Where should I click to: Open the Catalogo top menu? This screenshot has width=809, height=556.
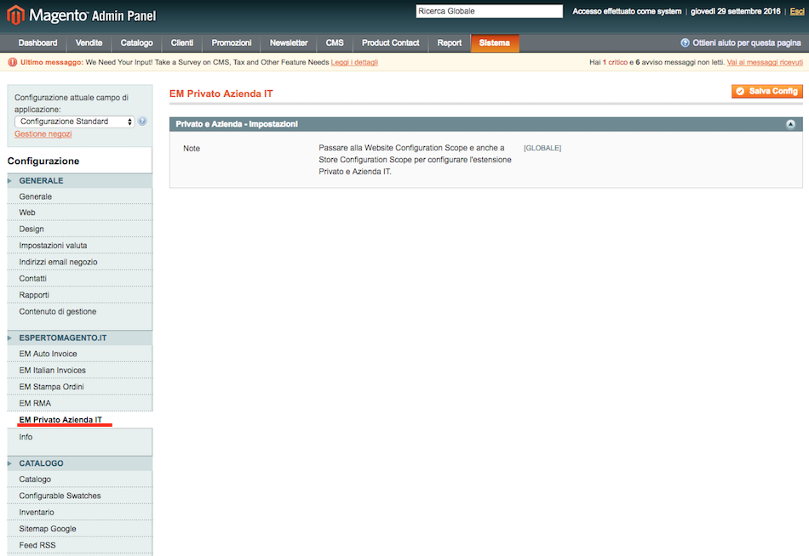coord(137,43)
